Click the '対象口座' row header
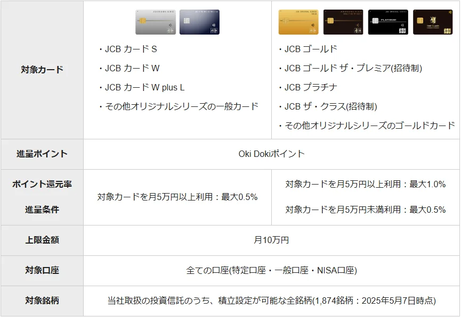Image resolution: width=461 pixels, height=317 pixels. point(42,270)
